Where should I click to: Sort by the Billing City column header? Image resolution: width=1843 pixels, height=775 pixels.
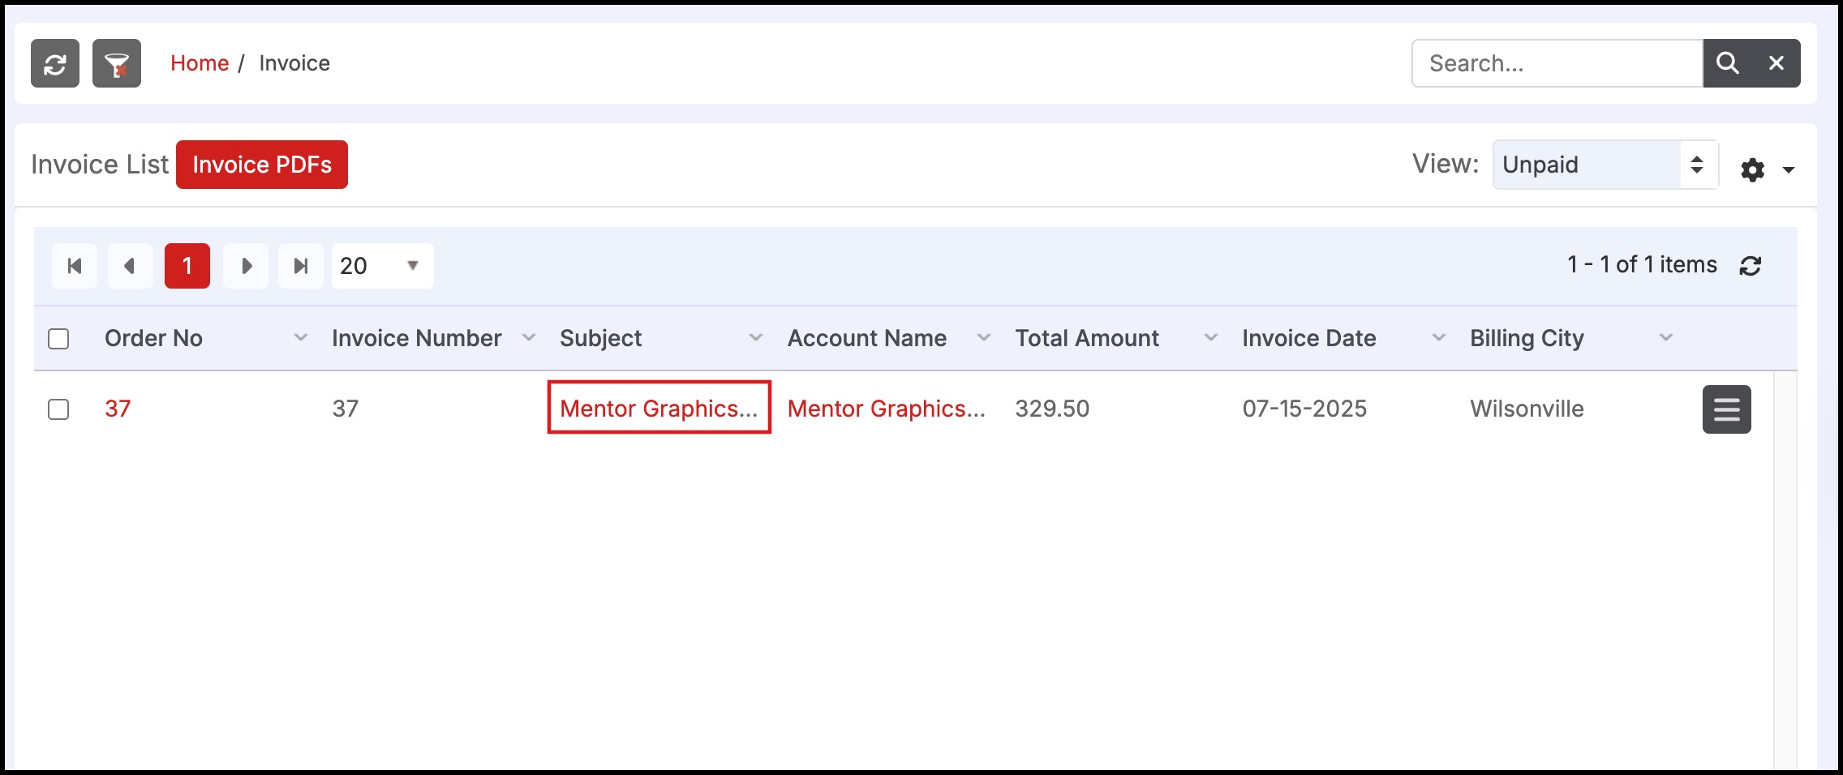[x=1527, y=338]
